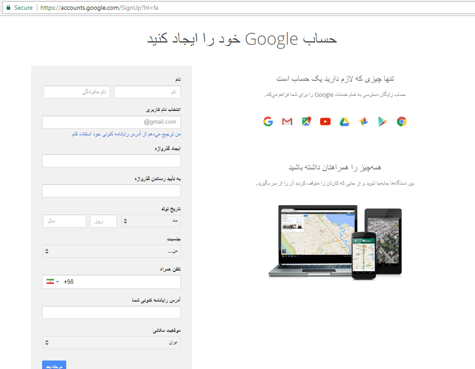Click the heading تنها چیزی که لازم دارید
The height and width of the screenshot is (369, 475).
335,79
